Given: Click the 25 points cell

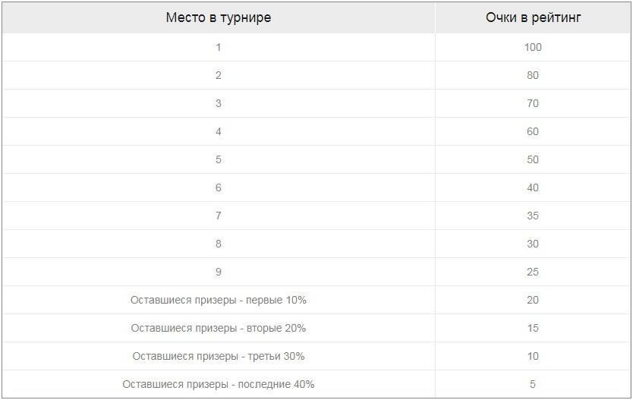Looking at the screenshot, I should coord(533,272).
